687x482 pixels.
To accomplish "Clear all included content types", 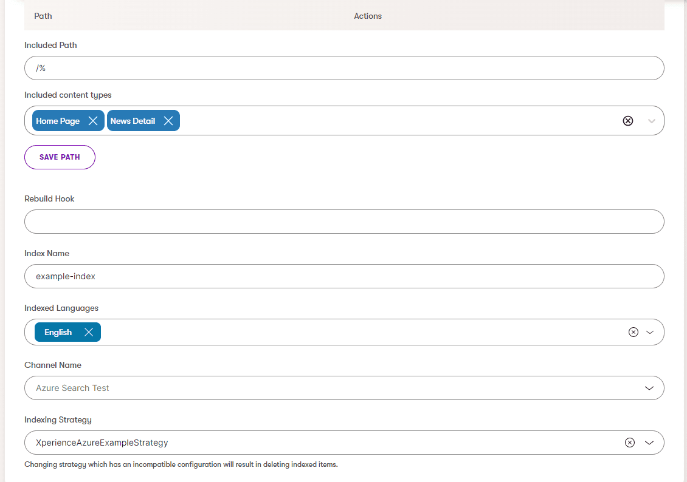I will pyautogui.click(x=628, y=121).
